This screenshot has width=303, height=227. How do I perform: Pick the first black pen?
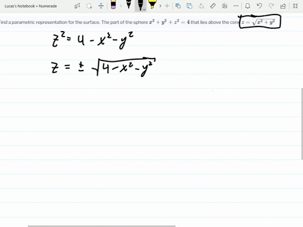129,5
